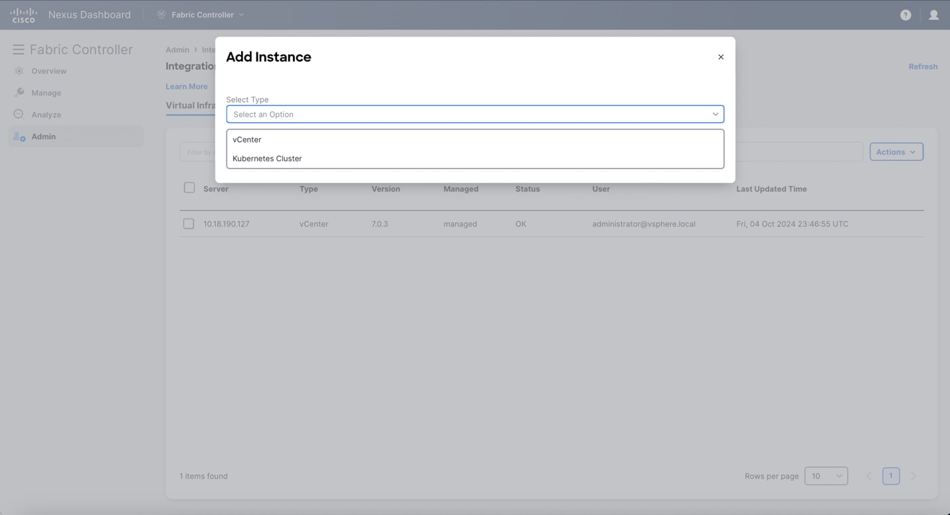Follow the Learn More link
Screen dimensions: 950x515
point(187,86)
